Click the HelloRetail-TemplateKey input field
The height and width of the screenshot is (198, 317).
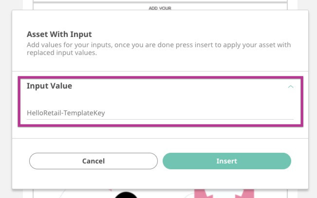click(x=160, y=113)
